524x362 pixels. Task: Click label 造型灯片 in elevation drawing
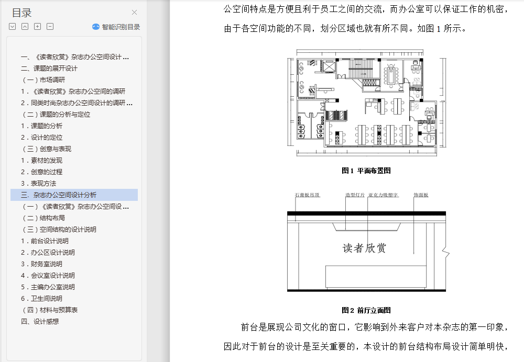[x=355, y=195]
